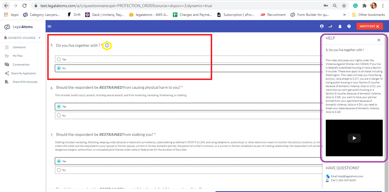Open My Files in the sidebar
Screen dimensions: 389x192
pyautogui.click(x=18, y=56)
